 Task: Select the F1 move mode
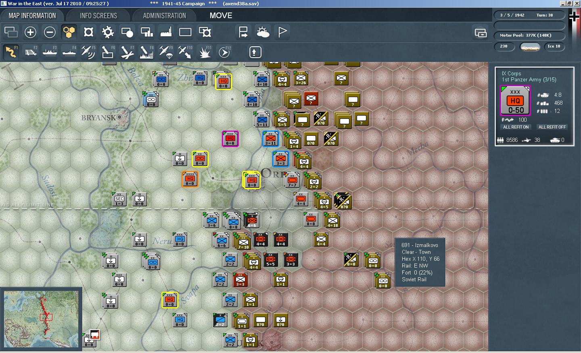pyautogui.click(x=11, y=52)
